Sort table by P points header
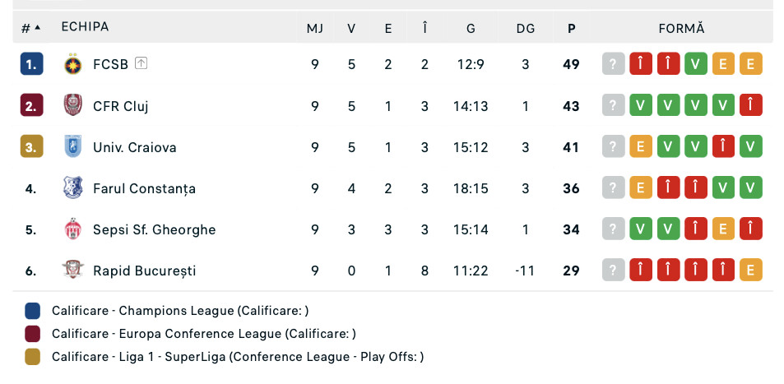The height and width of the screenshot is (384, 784). (571, 28)
